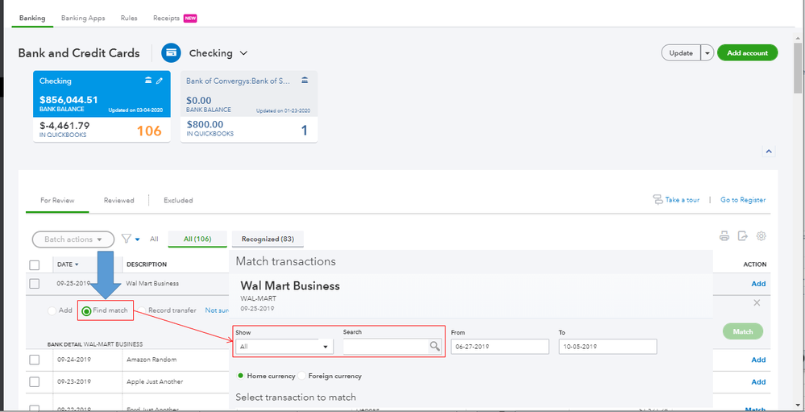
Task: Collapse the account cards with chevron
Action: [769, 151]
